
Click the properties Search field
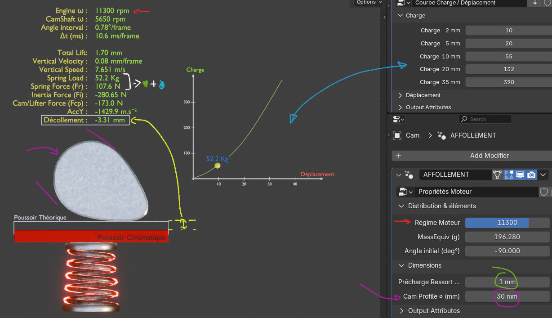click(x=485, y=119)
